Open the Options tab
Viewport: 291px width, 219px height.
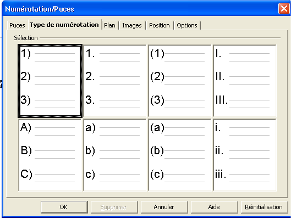click(187, 25)
